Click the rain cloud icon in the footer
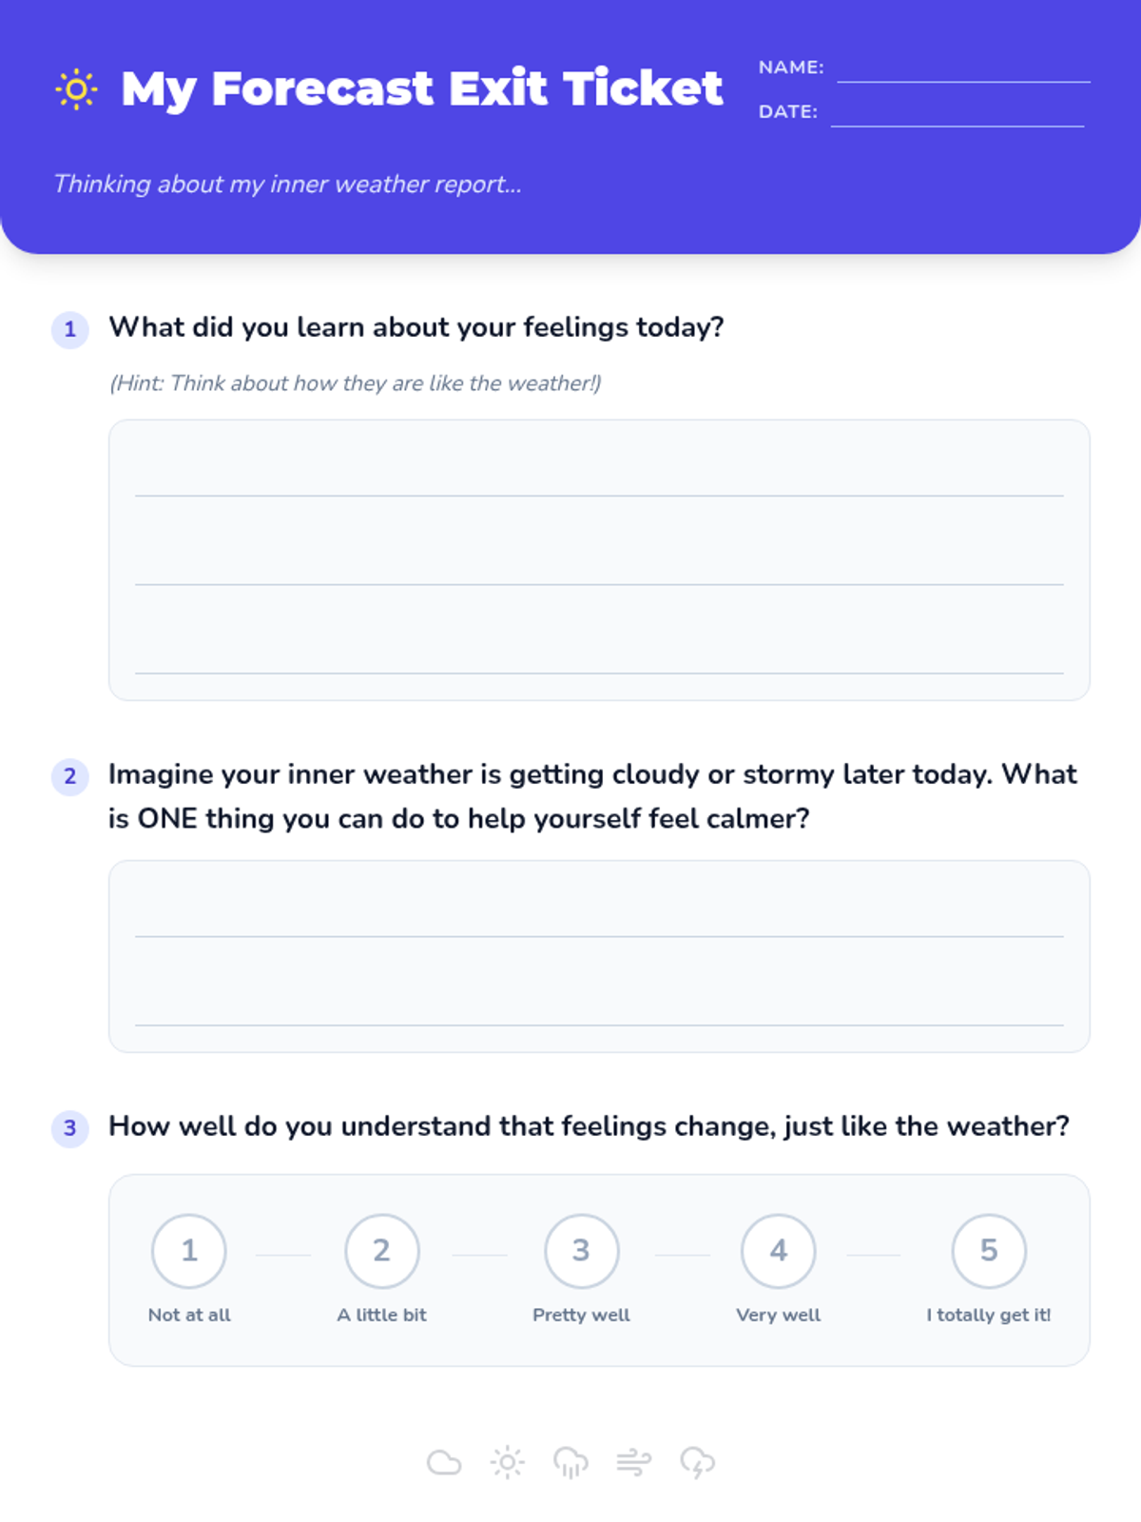Image resolution: width=1141 pixels, height=1522 pixels. tap(570, 1462)
